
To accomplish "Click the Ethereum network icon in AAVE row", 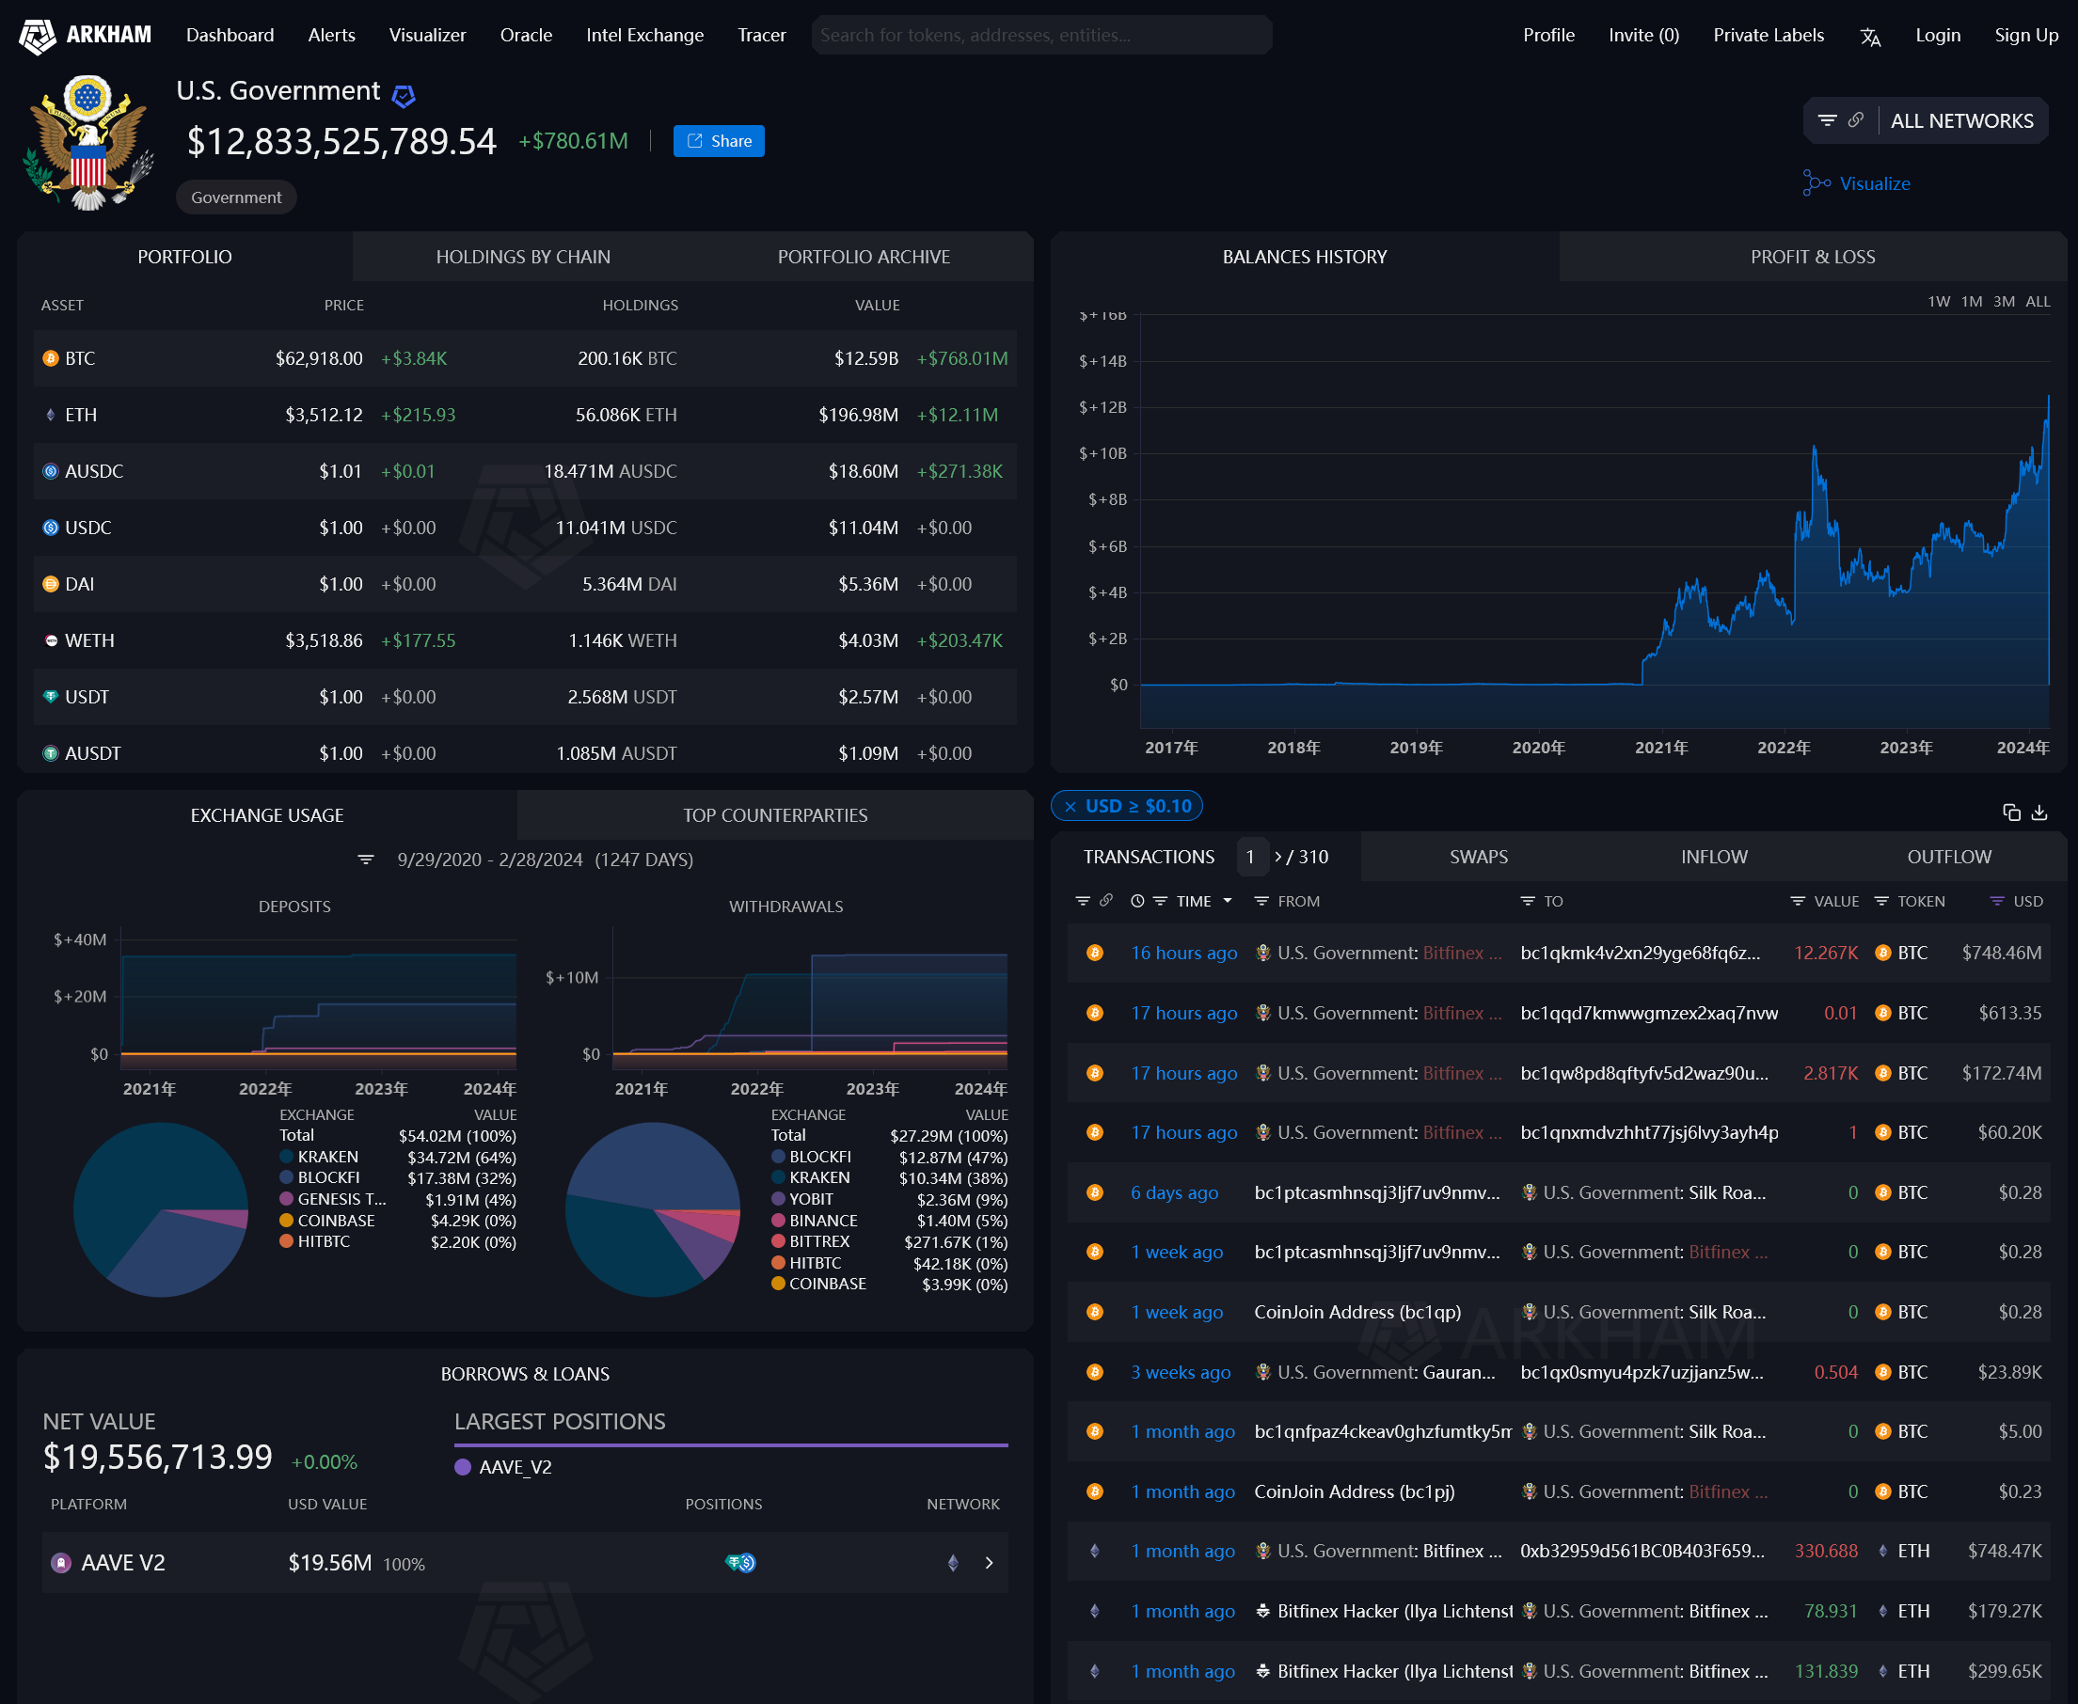I will point(953,1562).
